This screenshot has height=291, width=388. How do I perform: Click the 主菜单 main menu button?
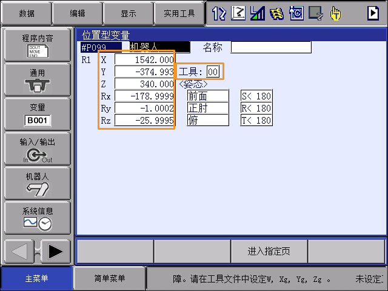click(36, 278)
